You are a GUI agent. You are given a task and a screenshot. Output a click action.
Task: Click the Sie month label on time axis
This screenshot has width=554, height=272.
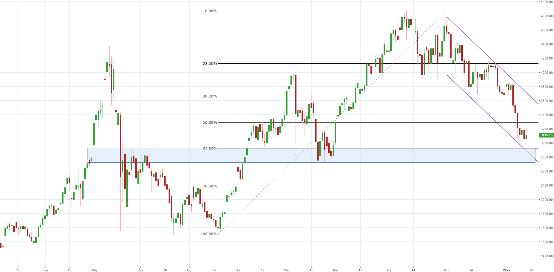click(238, 270)
